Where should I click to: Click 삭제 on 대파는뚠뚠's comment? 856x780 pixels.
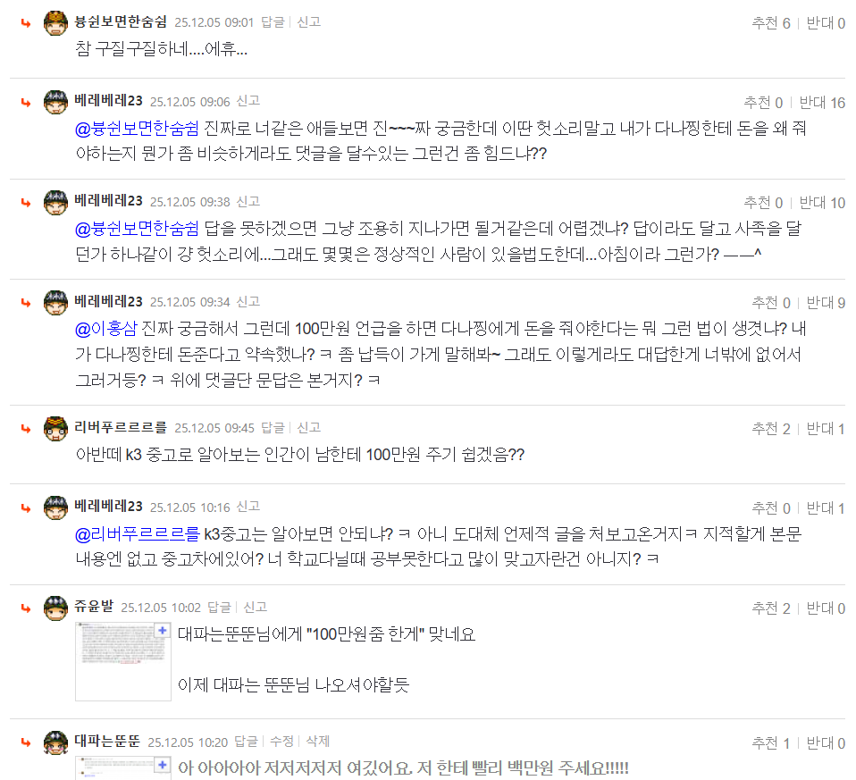(x=318, y=741)
